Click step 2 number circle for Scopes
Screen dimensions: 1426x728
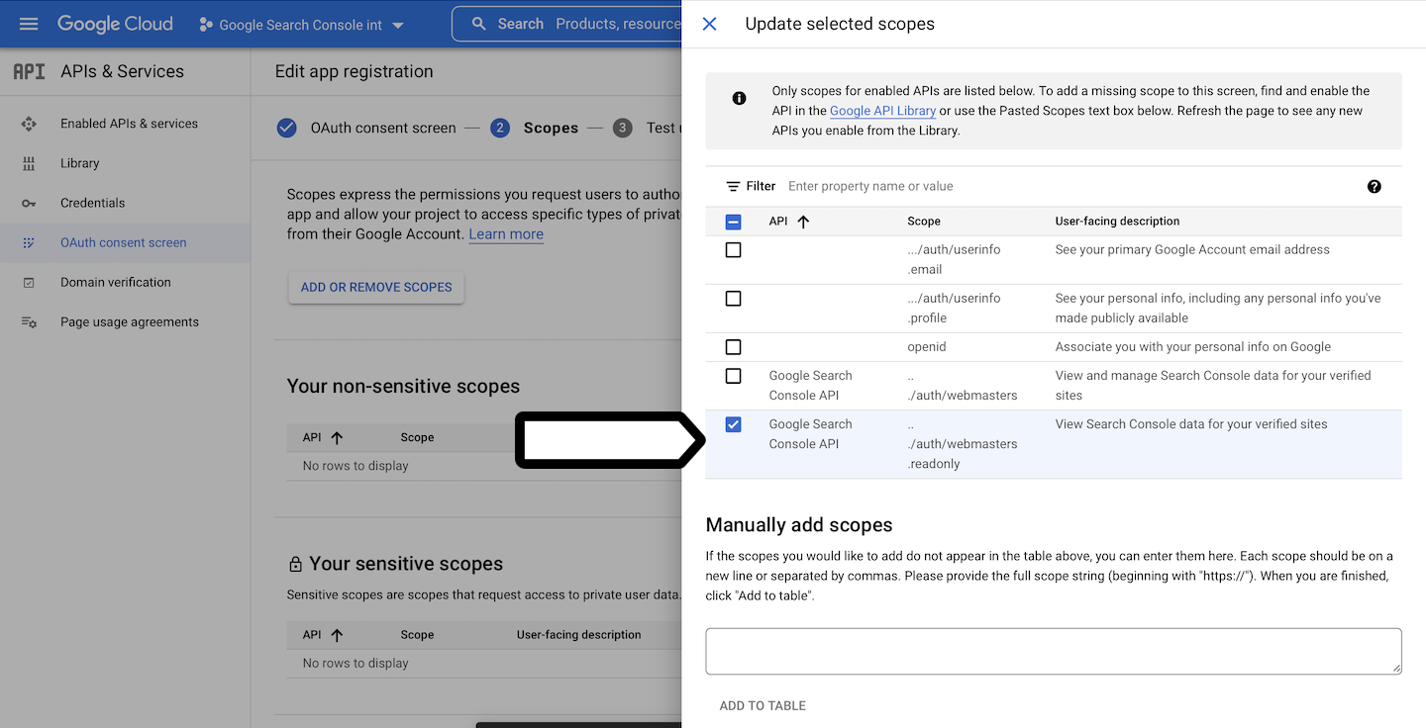point(500,128)
